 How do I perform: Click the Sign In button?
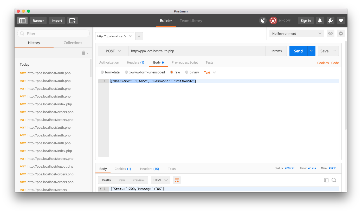[306, 20]
